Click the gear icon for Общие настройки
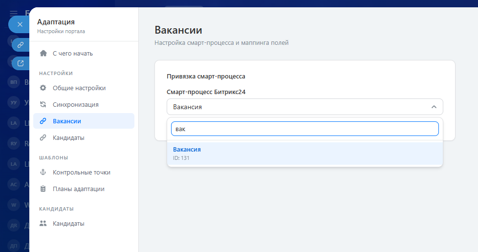This screenshot has height=252, width=478. [x=43, y=88]
